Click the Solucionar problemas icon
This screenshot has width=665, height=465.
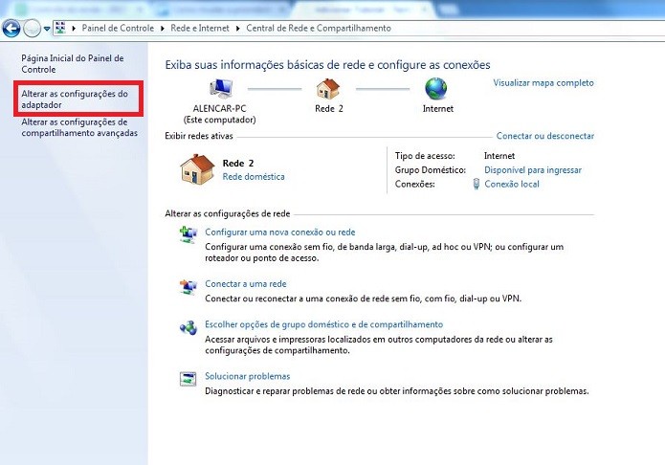(x=188, y=379)
